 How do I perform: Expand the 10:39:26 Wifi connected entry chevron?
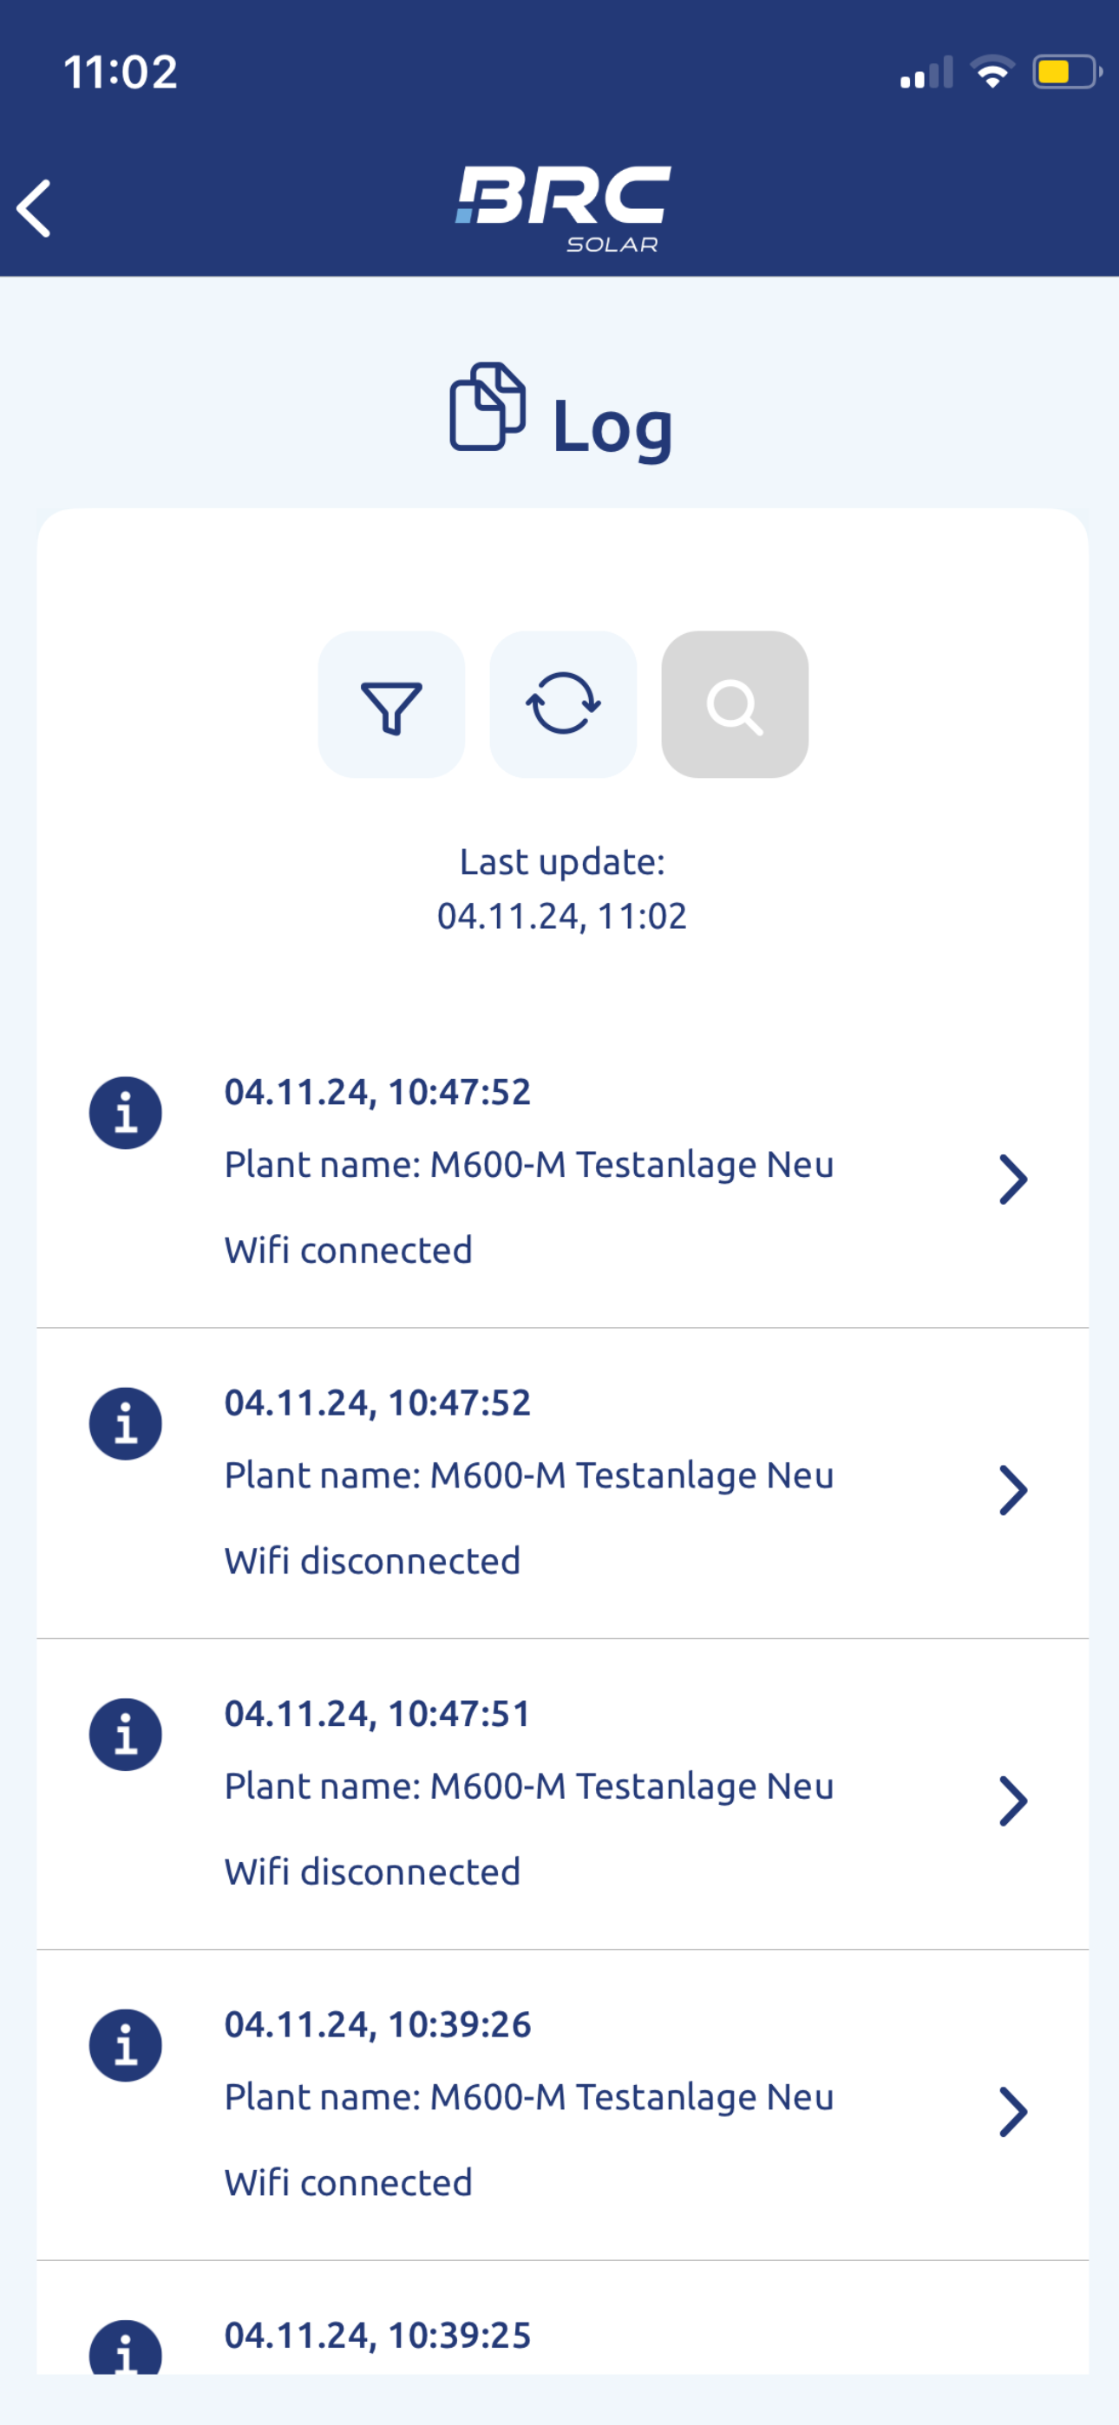point(1012,2112)
